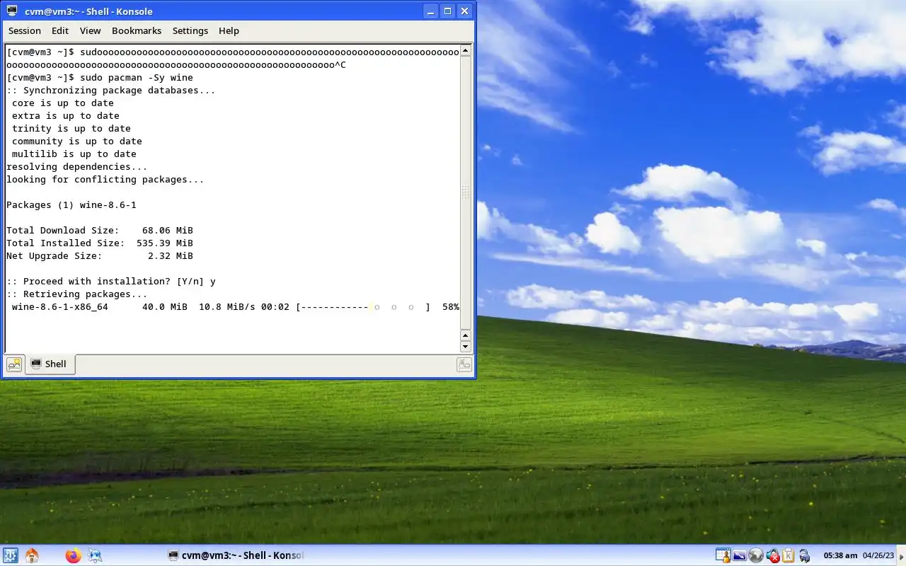This screenshot has width=906, height=566.
Task: Click 'multilib is up to date' line
Action: pos(74,154)
